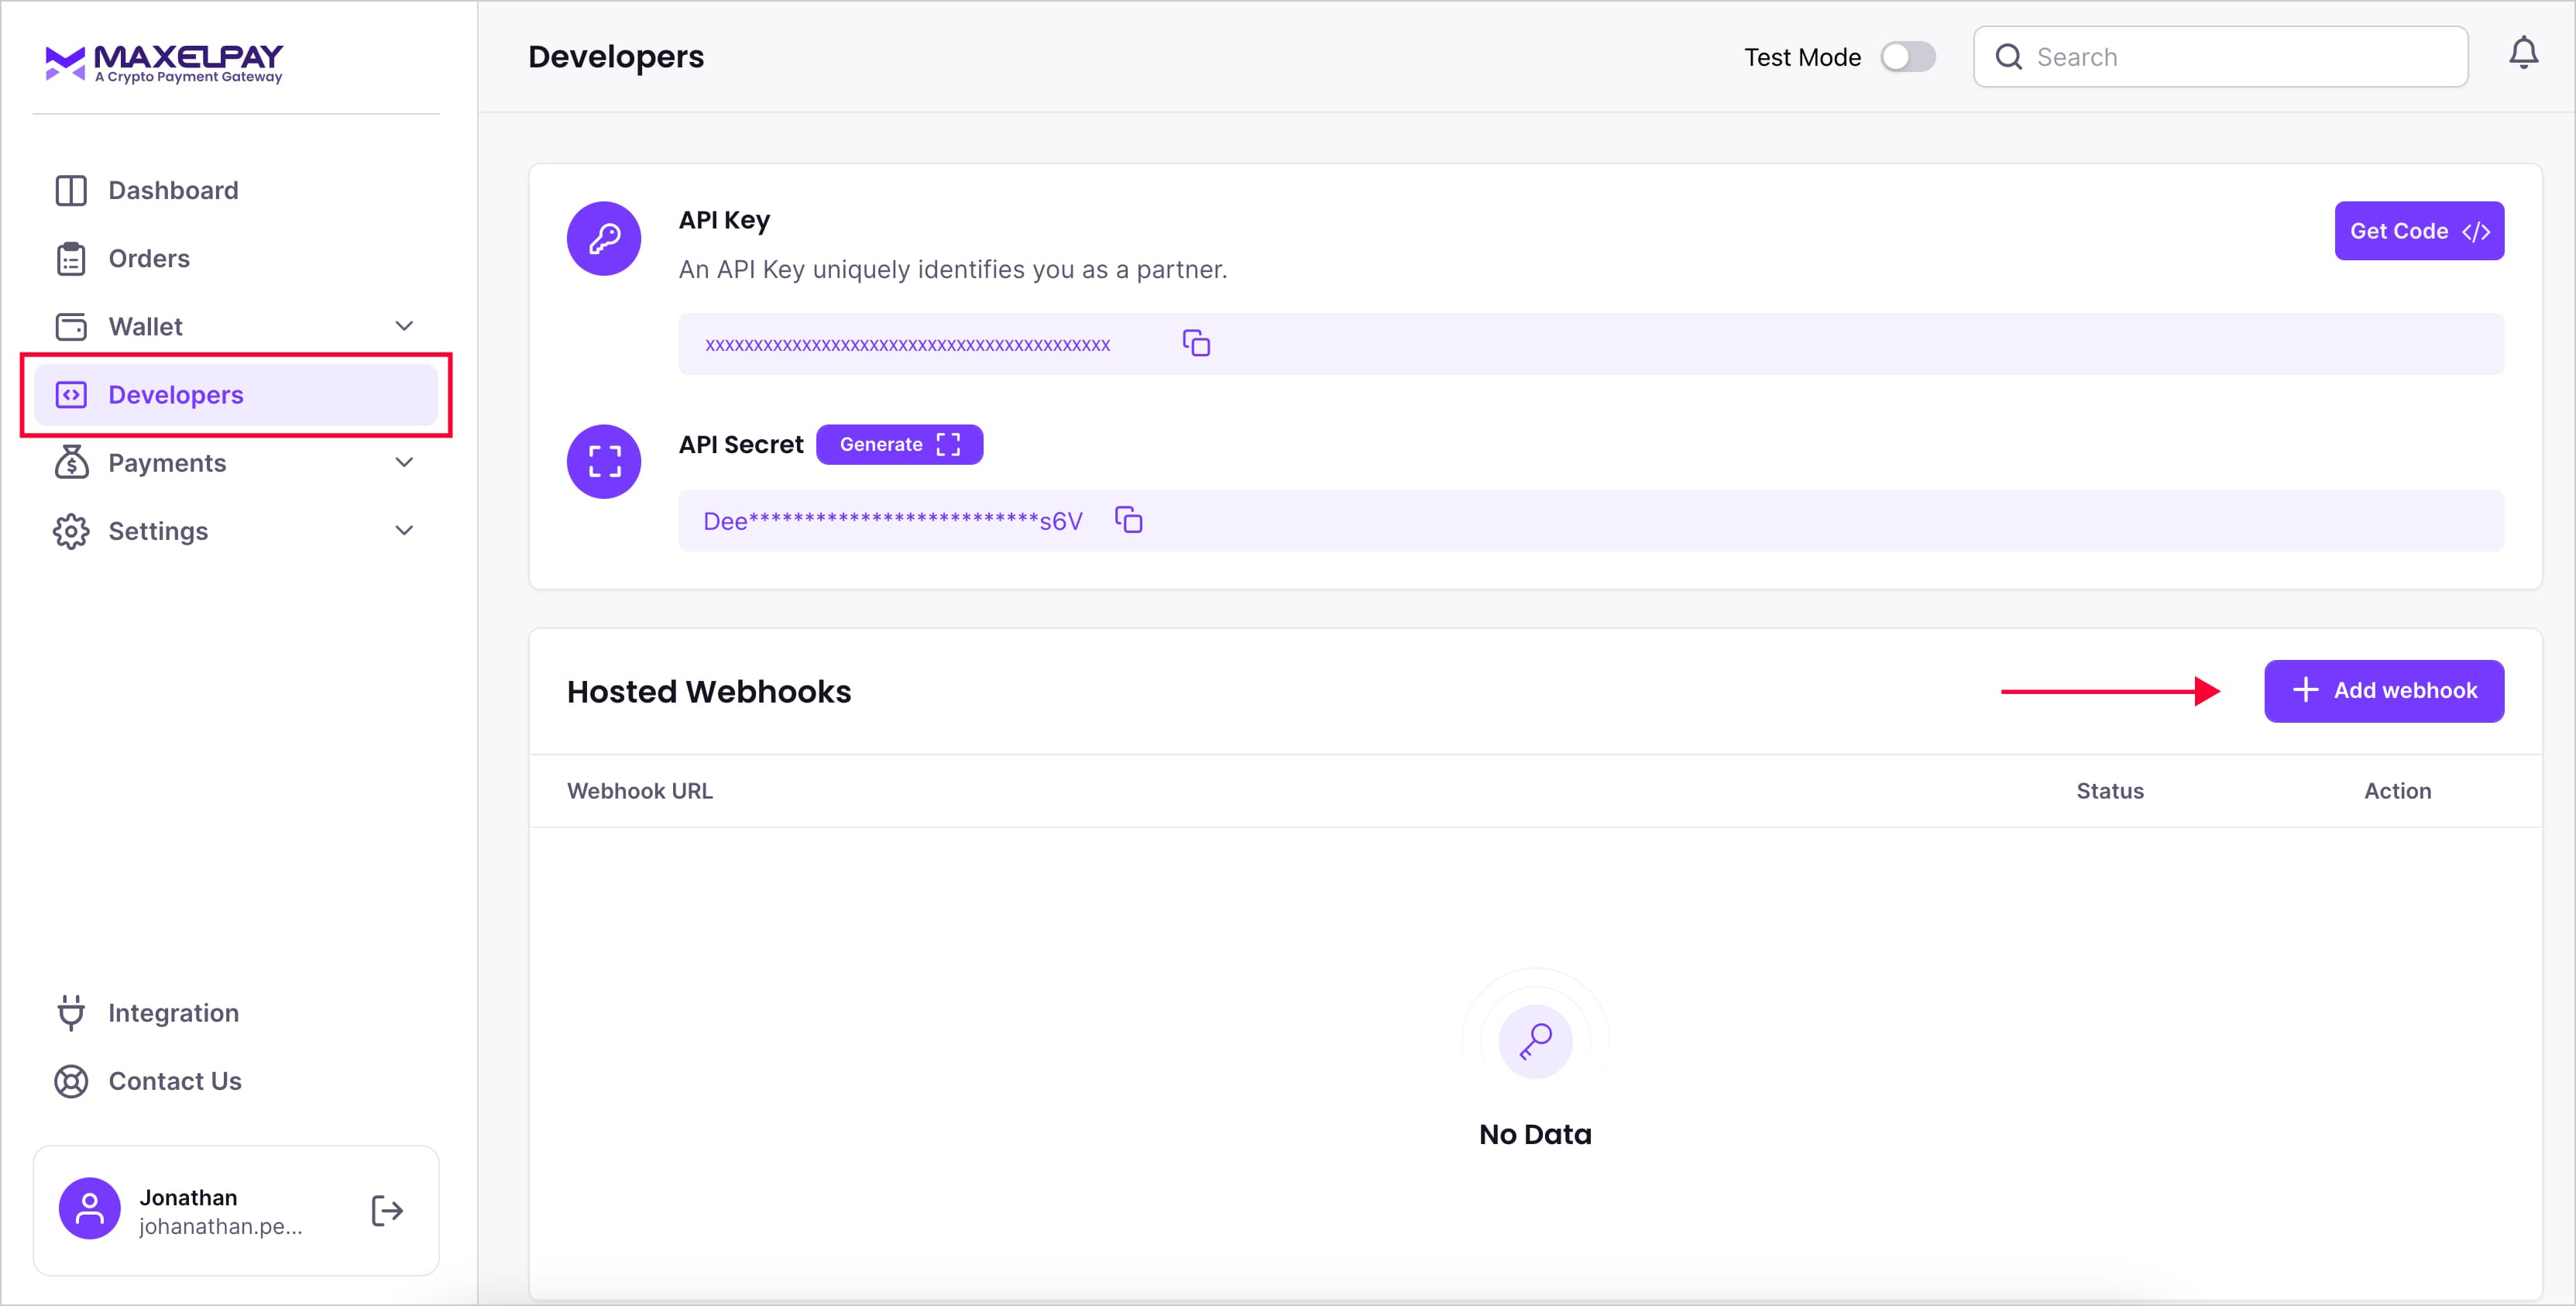2576x1306 pixels.
Task: Click the logout icon beside Jonathan
Action: point(386,1211)
